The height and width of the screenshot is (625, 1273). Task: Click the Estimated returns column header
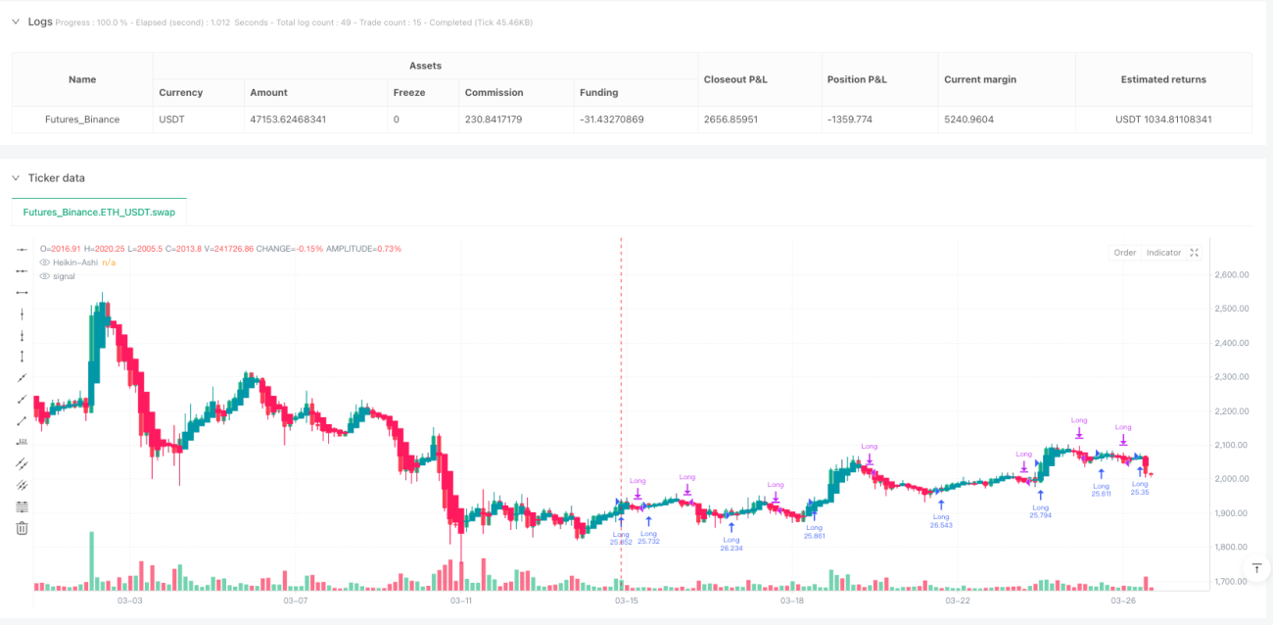point(1163,79)
